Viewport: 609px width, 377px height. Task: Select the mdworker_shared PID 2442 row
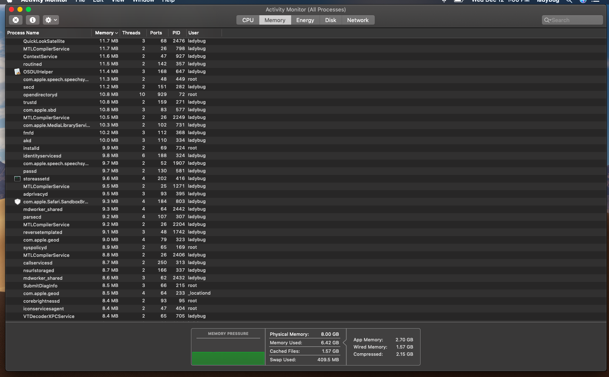(x=306, y=209)
